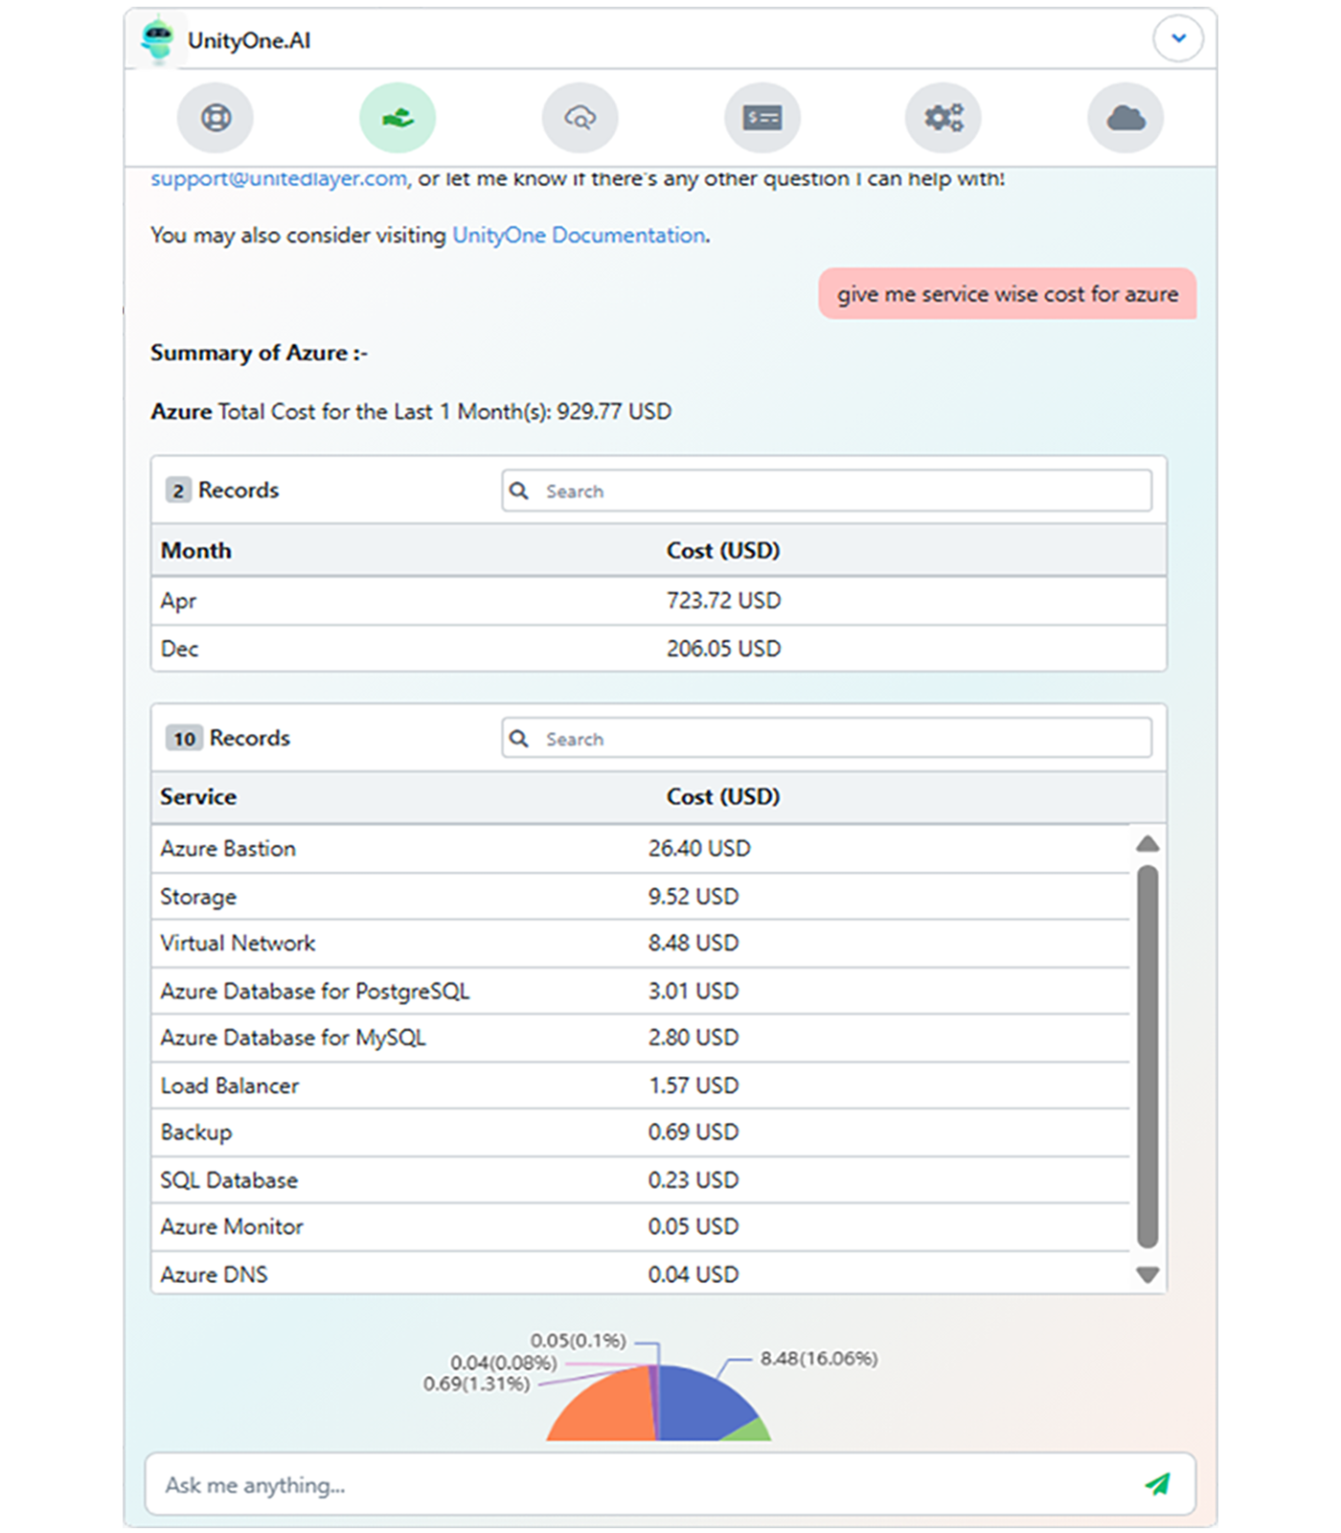Screen dimensions: 1341x1533
Task: Click the 'give me service wise cost for azure' message
Action: [x=1008, y=294]
